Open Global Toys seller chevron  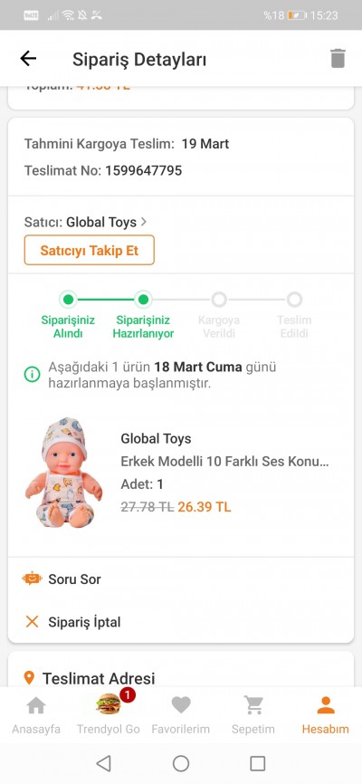click(144, 222)
